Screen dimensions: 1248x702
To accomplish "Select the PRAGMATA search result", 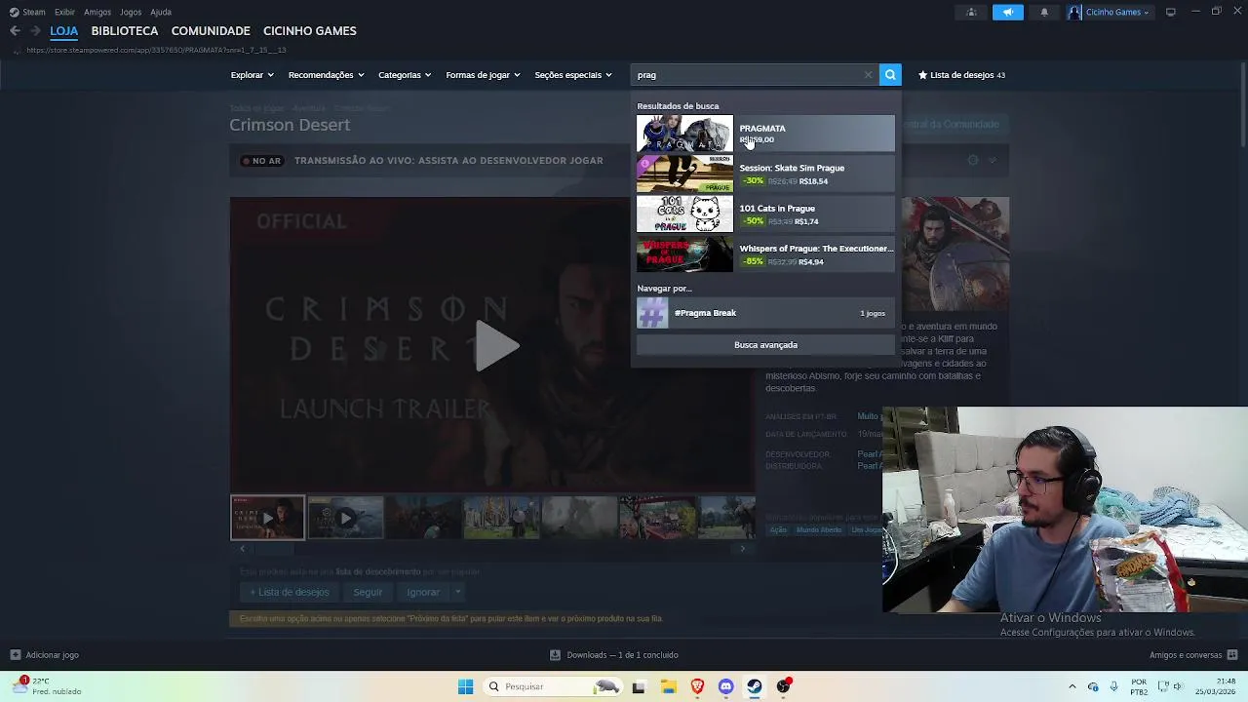I will pyautogui.click(x=765, y=134).
